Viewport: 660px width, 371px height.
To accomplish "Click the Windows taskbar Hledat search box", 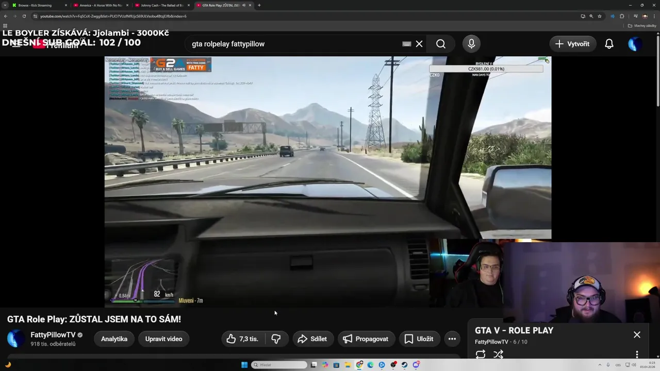I will point(279,365).
